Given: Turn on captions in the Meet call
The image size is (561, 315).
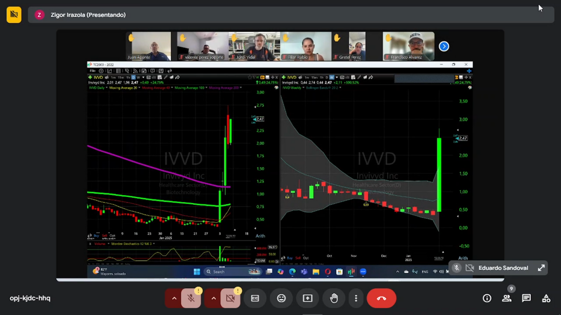Looking at the screenshot, I should tap(255, 298).
